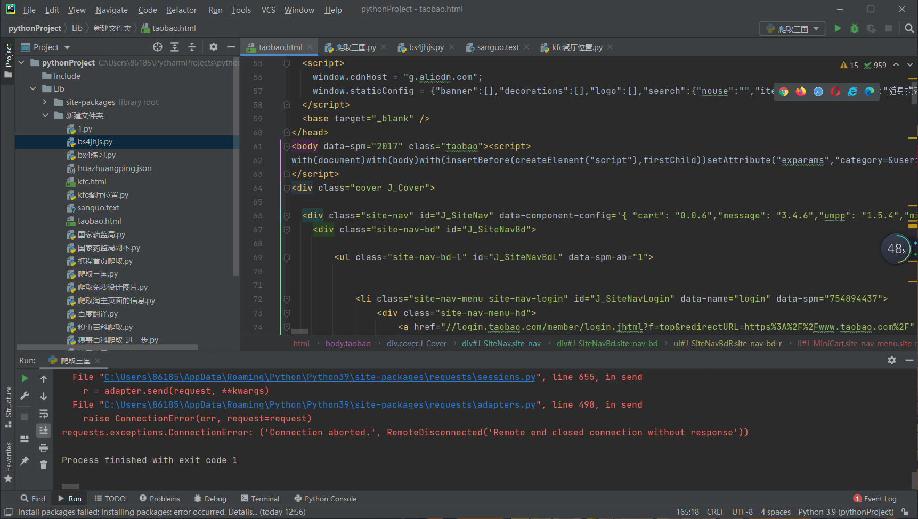Fold the body tag at line 61
The image size is (918, 519).
pos(287,147)
